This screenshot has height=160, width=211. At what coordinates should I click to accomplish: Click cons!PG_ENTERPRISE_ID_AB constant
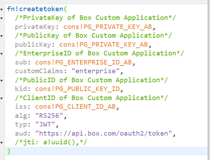pos(83,62)
